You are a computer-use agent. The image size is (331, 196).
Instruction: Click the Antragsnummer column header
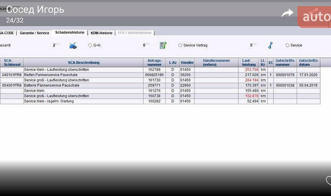[154, 63]
